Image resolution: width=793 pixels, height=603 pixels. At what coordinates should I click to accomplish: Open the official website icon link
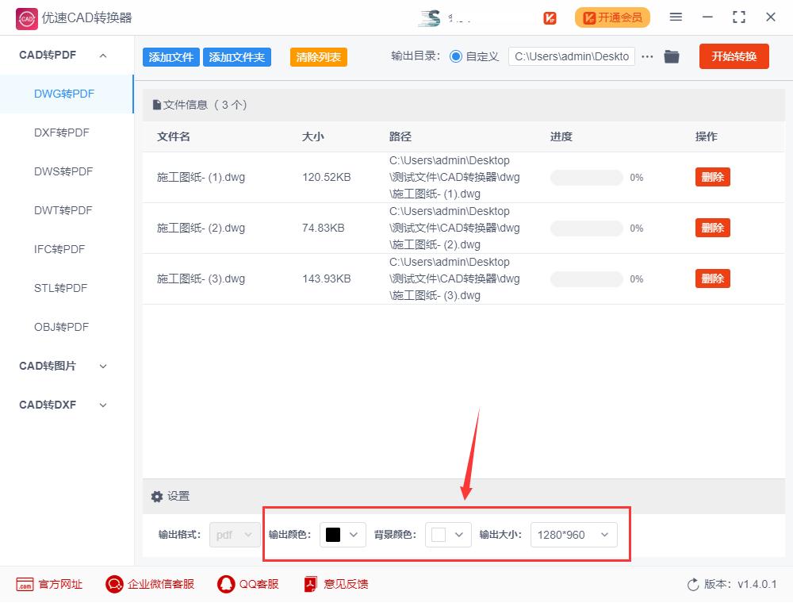[x=25, y=584]
